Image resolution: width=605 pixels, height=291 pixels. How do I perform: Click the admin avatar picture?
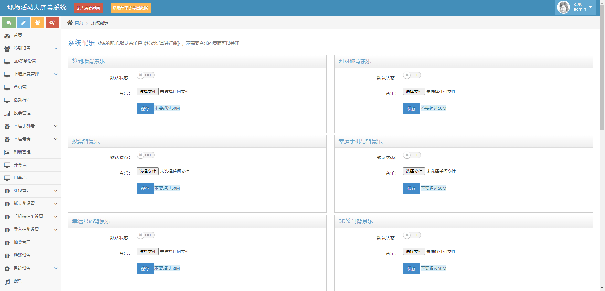point(564,7)
